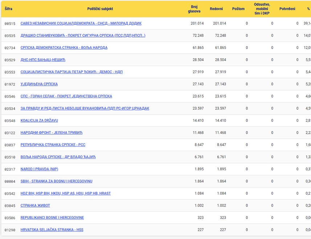Click the Poštom column header
Image resolution: width=311 pixels, height=239 pixels.
click(x=238, y=9)
